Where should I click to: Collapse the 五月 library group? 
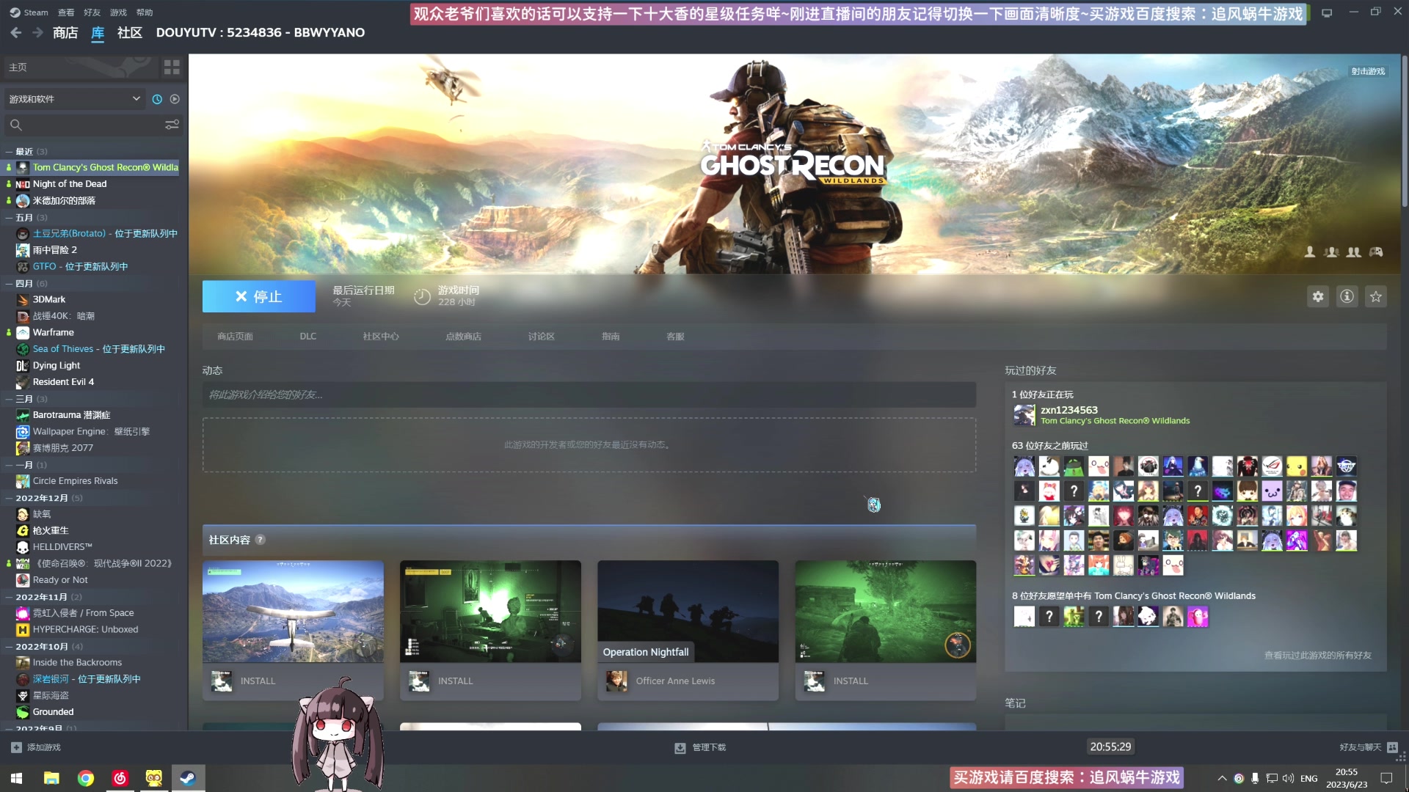point(9,218)
